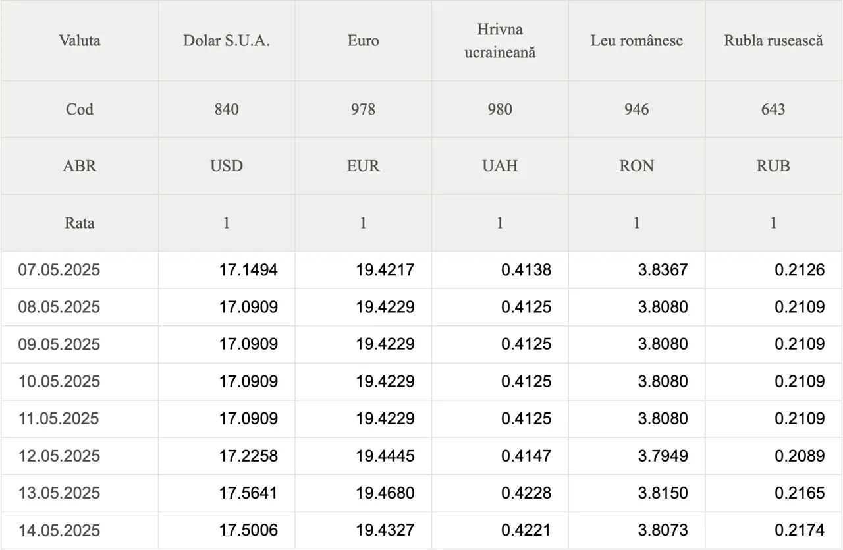Image resolution: width=843 pixels, height=550 pixels.
Task: Click the date row 07.05.2025
Action: point(421,270)
